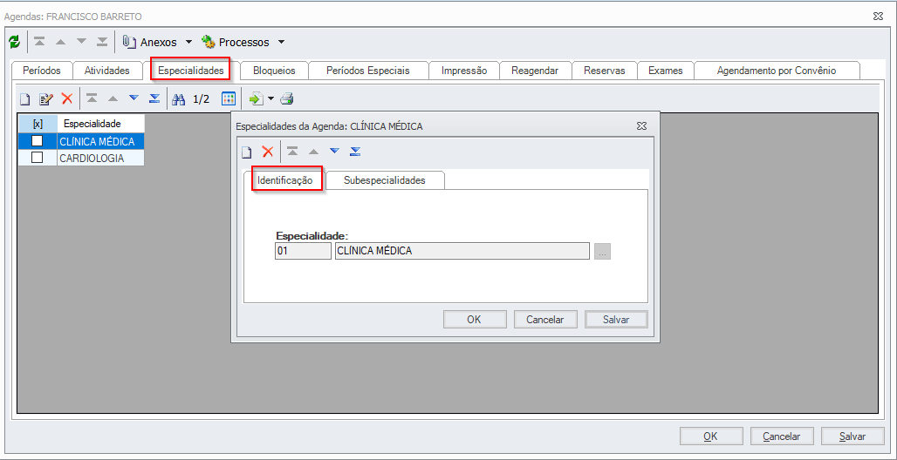The width and height of the screenshot is (897, 460).
Task: Click Cancelar in the specialty dialog
Action: 545,320
